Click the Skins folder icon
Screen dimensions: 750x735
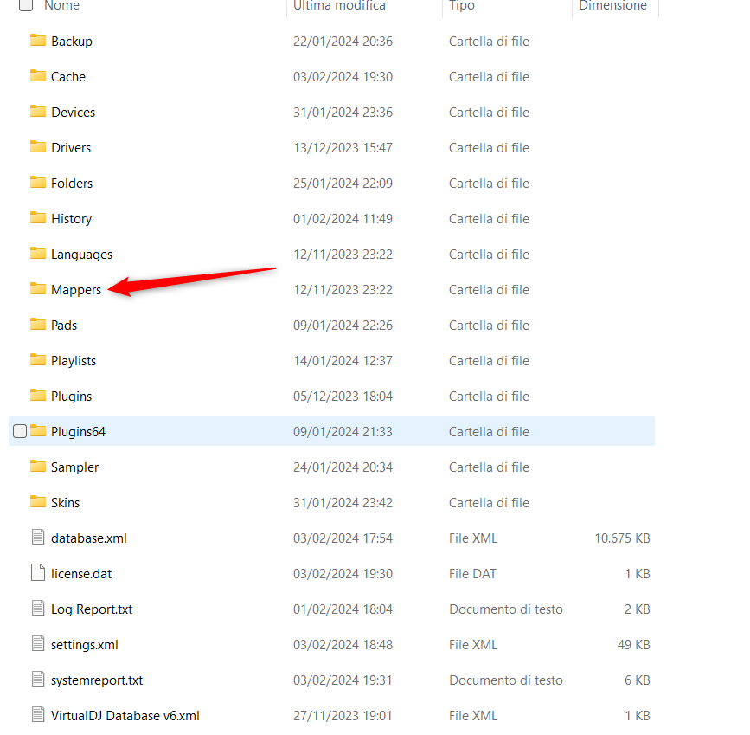pyautogui.click(x=38, y=501)
